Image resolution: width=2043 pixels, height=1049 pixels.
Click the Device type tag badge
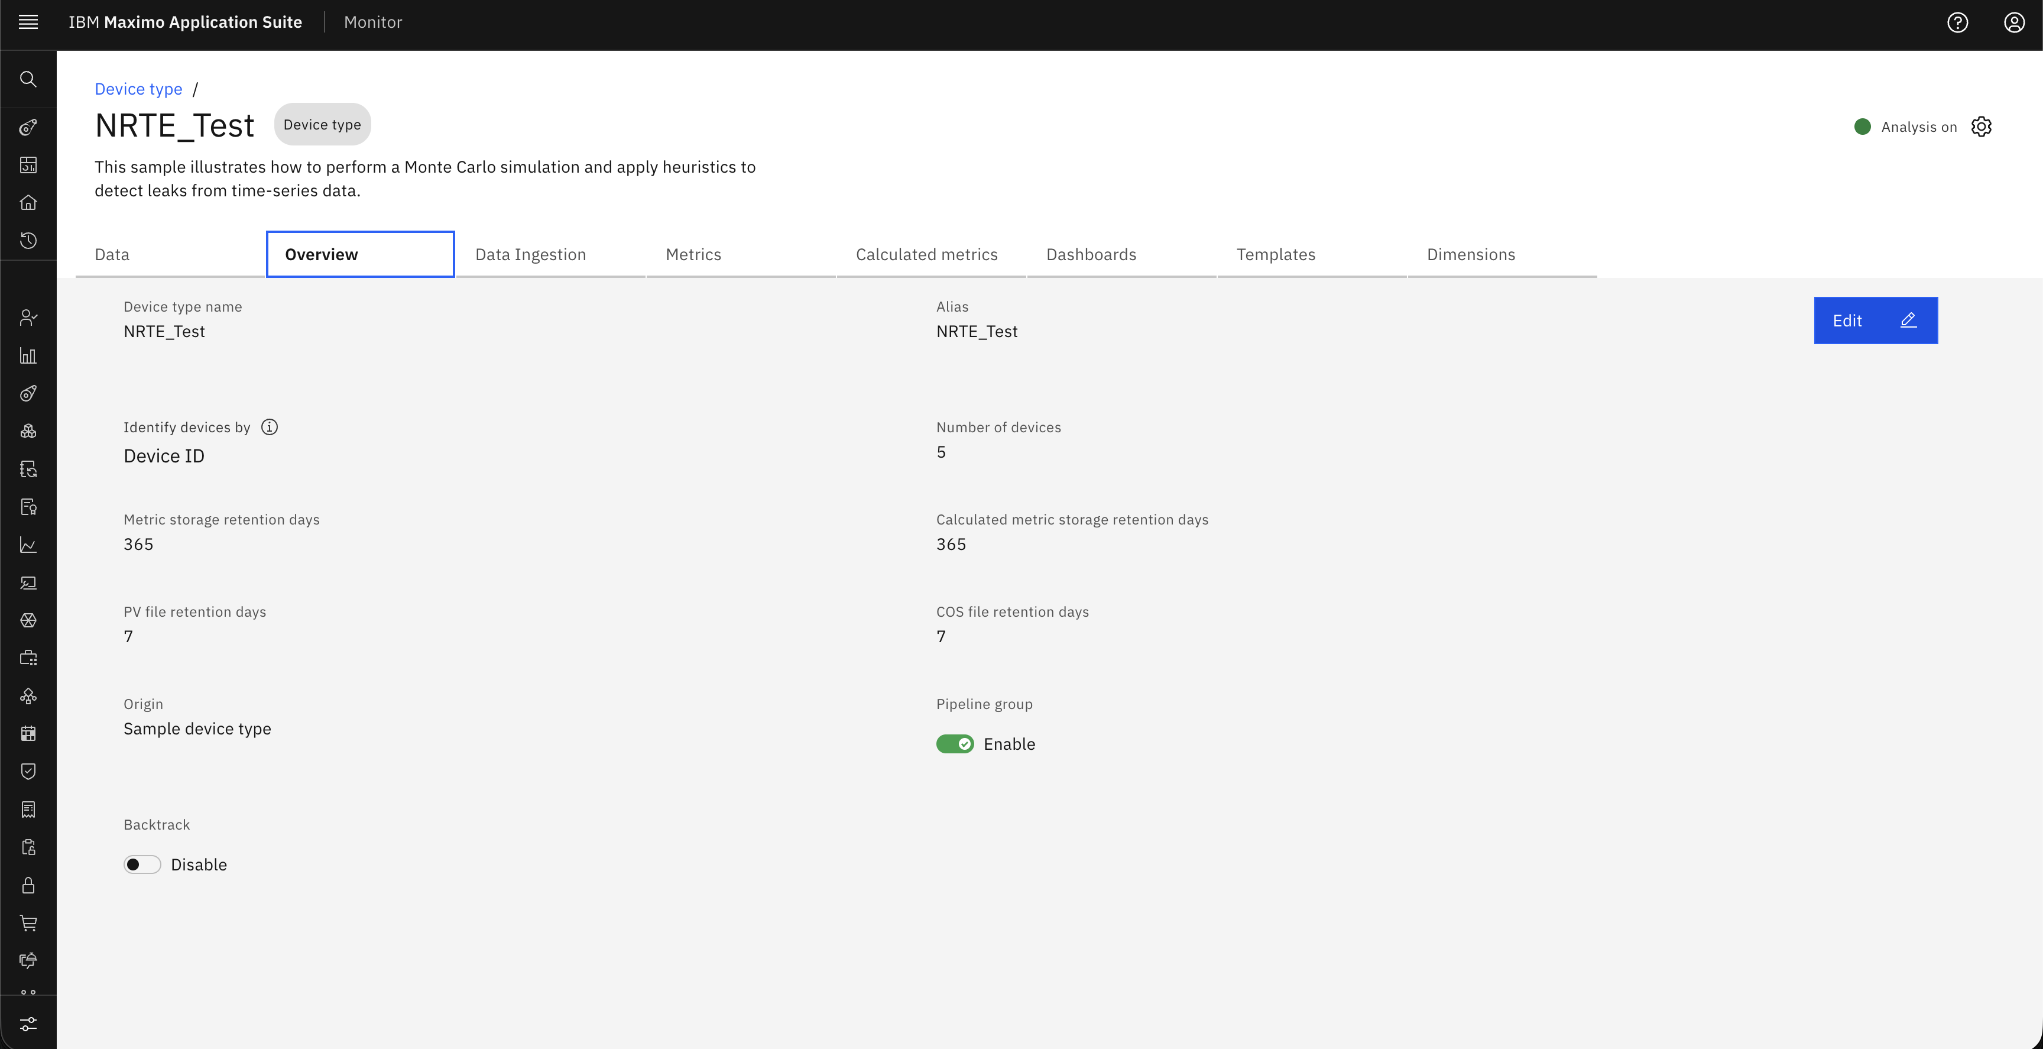(x=322, y=125)
